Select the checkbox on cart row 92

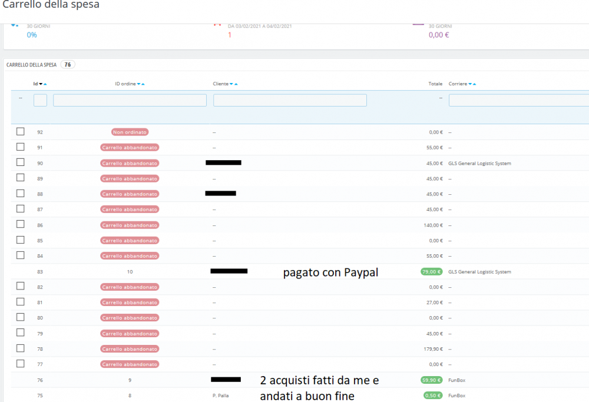(20, 132)
